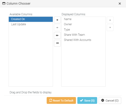The height and width of the screenshot is (112, 126).
Task: Click the Column Chooser window icon
Action: 4,4
